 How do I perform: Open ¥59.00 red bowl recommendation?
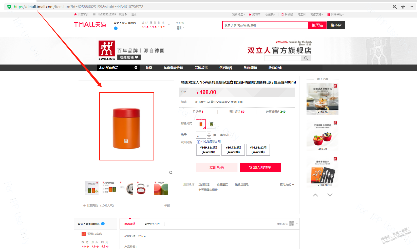[322, 135]
